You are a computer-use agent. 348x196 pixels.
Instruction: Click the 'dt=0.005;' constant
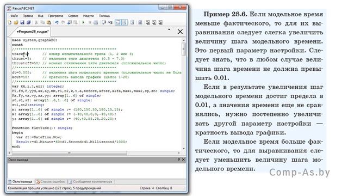click(22, 72)
